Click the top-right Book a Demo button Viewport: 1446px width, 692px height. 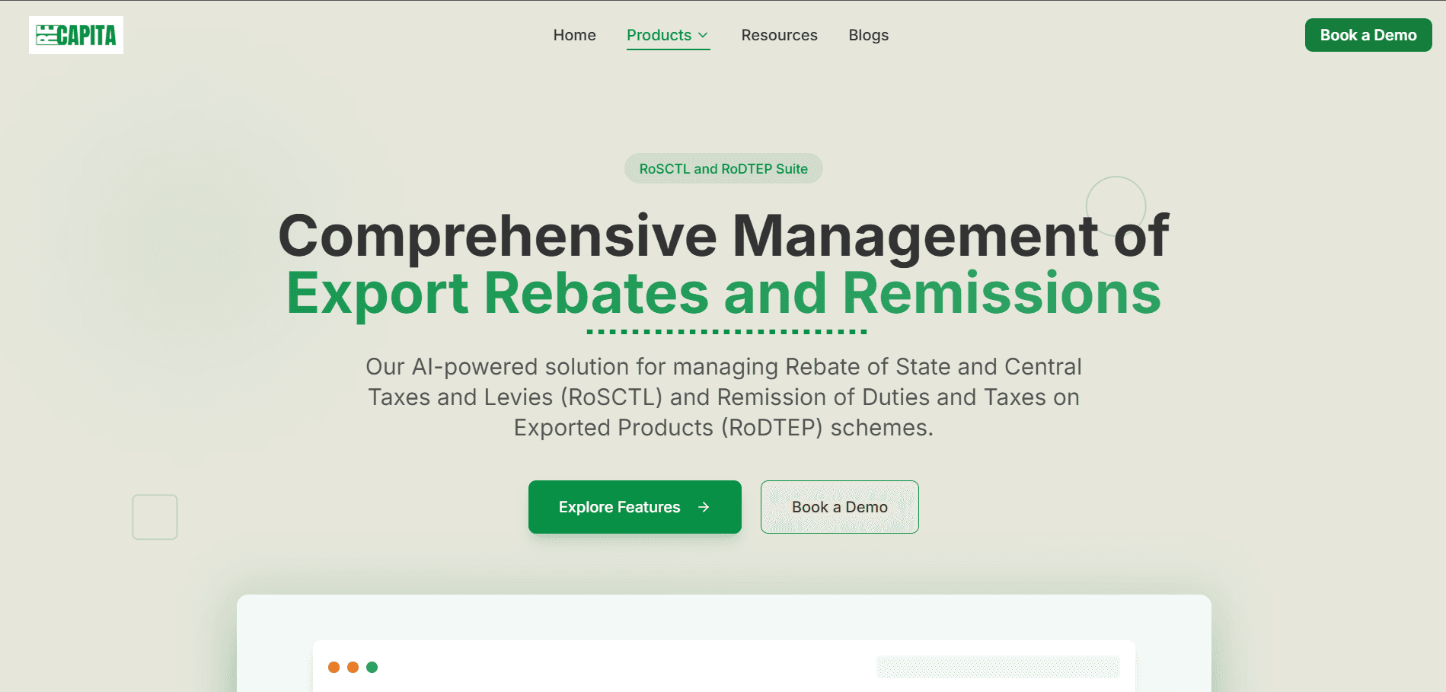1368,35
